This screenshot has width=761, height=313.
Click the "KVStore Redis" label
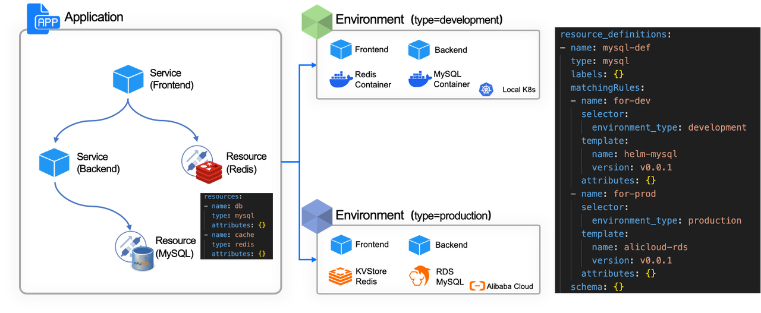[x=371, y=276]
